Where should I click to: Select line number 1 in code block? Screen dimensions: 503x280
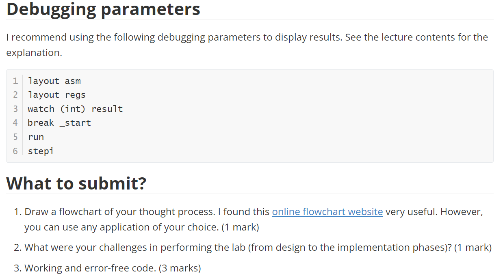pyautogui.click(x=15, y=81)
